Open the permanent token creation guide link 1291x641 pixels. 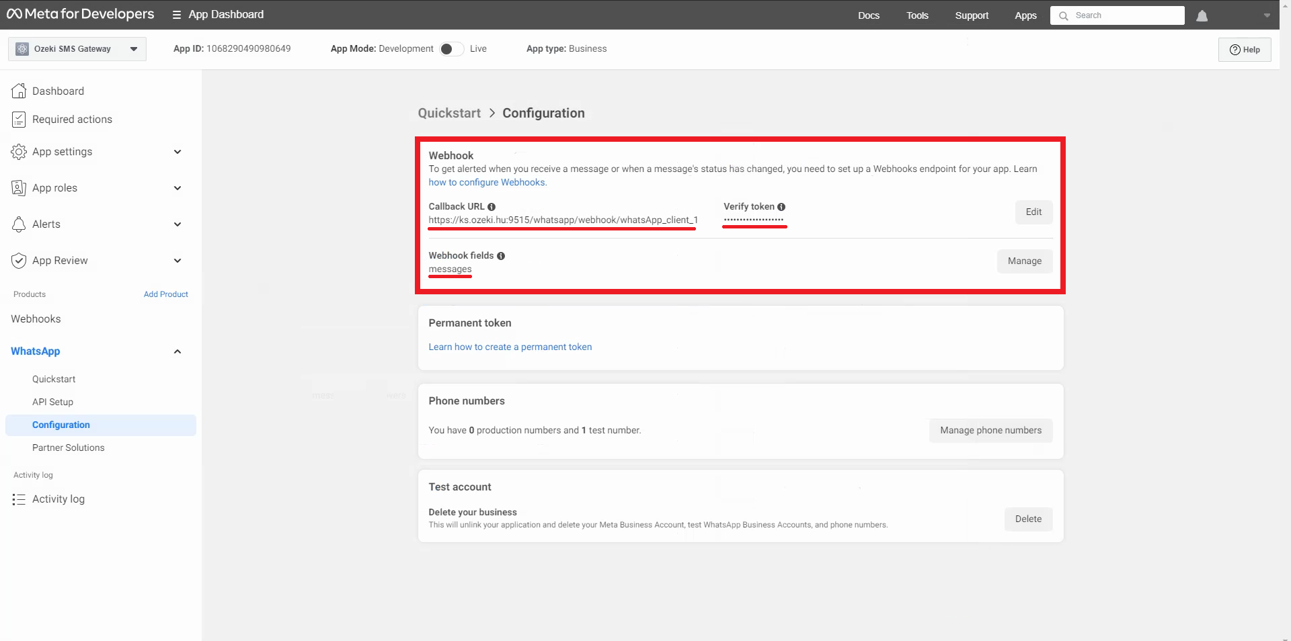pos(510,347)
